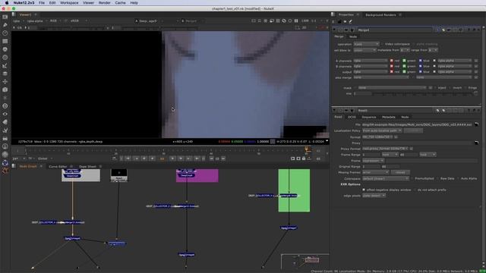Open the Deep nodes icon

click(x=5, y=106)
